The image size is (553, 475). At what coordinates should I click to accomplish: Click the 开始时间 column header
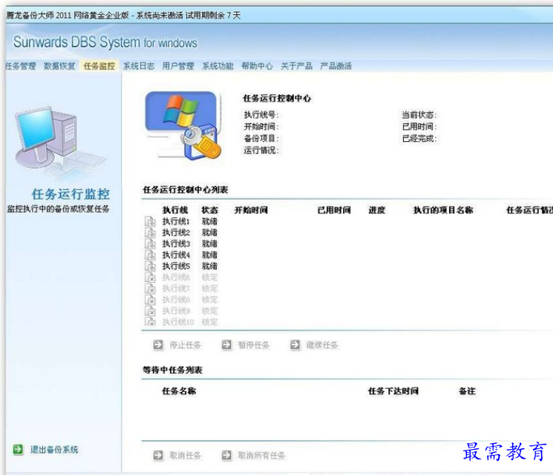(251, 210)
